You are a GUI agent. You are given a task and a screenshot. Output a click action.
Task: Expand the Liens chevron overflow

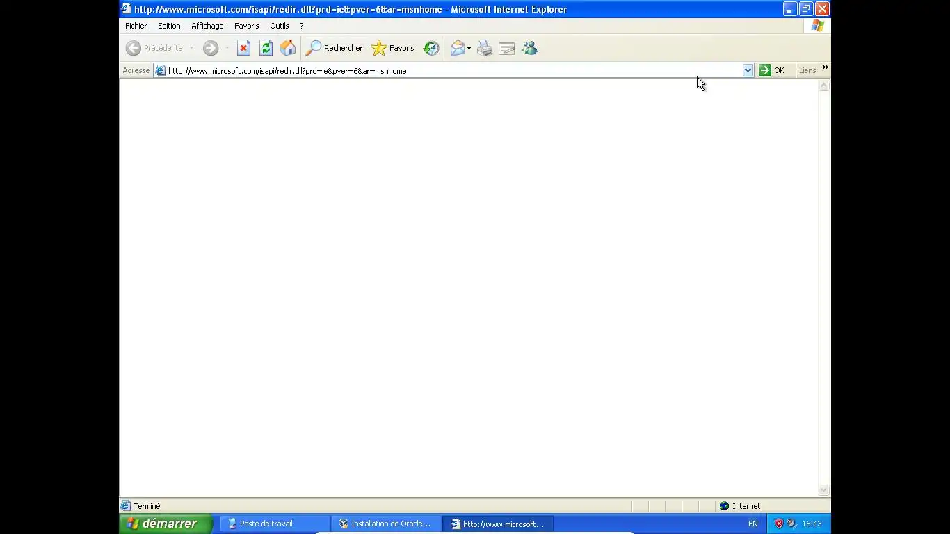tap(825, 67)
